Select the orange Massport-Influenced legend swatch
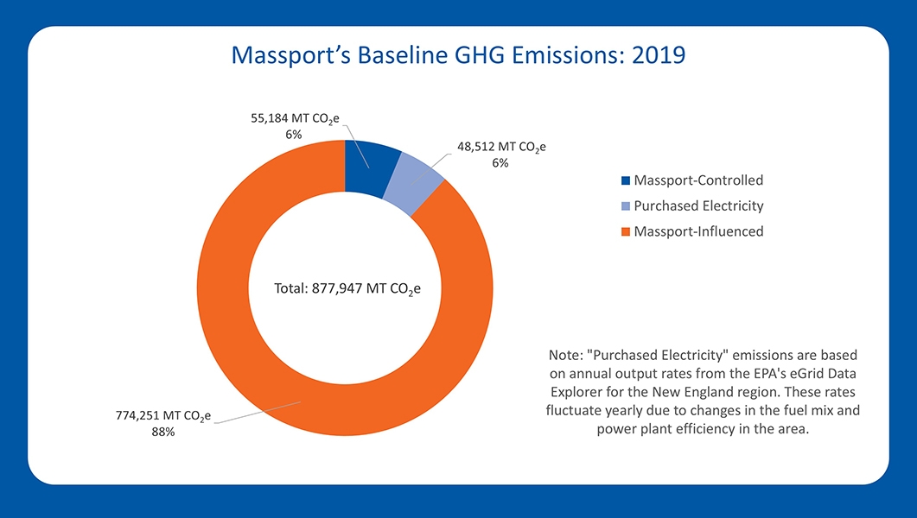 point(626,232)
